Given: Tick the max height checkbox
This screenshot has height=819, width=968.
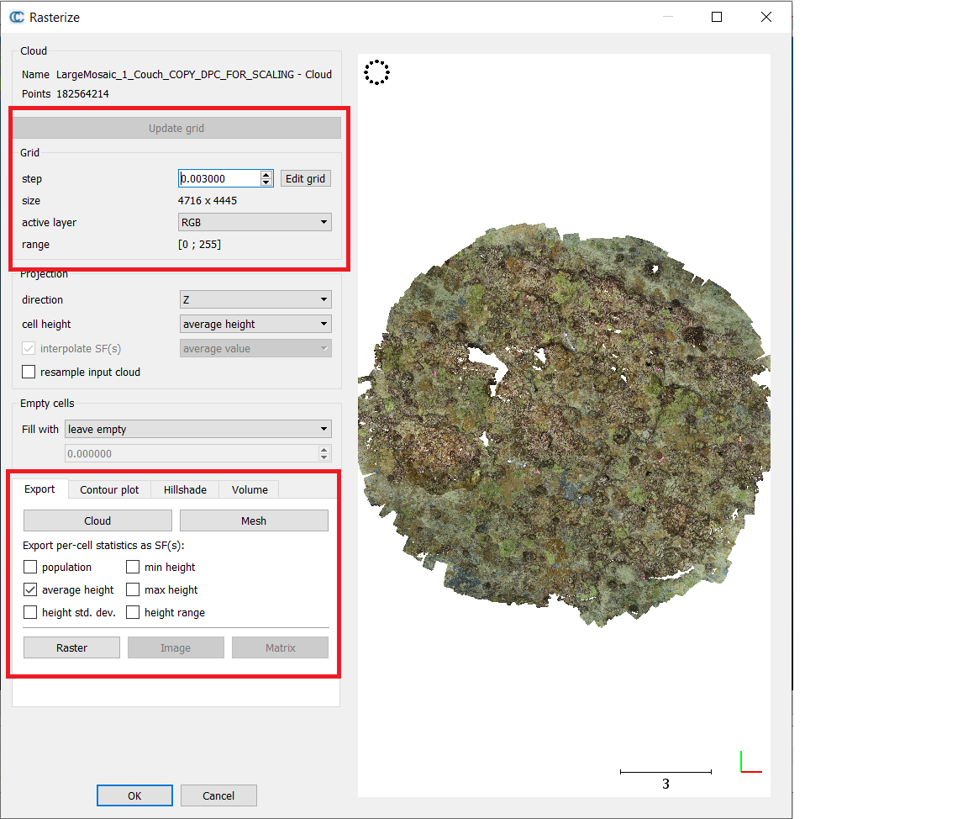Looking at the screenshot, I should click(133, 590).
